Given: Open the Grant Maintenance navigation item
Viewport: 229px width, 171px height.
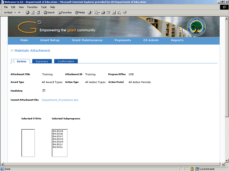Looking at the screenshot, I should (87, 40).
